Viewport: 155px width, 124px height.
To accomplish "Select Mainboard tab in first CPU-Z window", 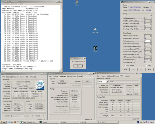I will pyautogui.click(x=15, y=77).
